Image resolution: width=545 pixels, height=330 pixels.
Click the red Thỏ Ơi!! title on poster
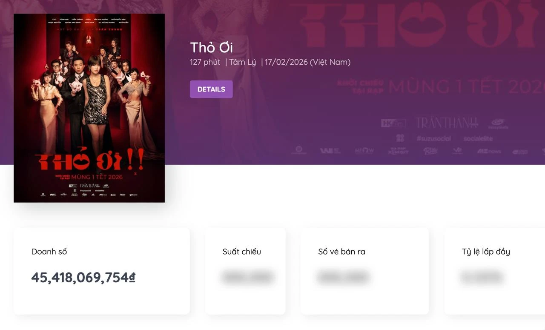[89, 160]
